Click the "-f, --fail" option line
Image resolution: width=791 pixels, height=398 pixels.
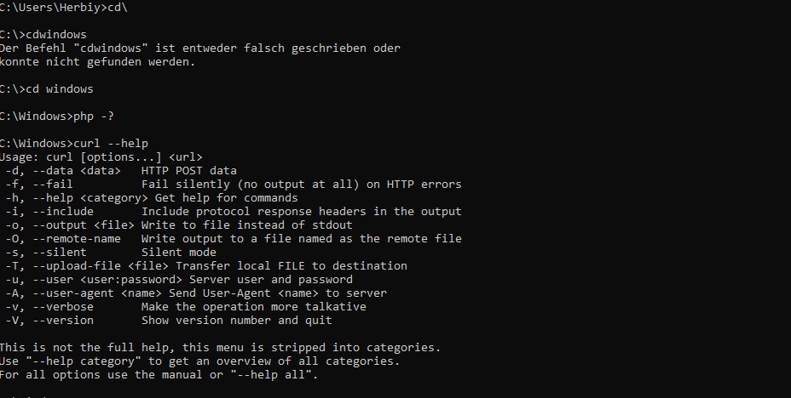(232, 184)
